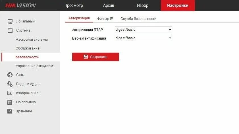239x134 pixels.
Task: Open the Просмотр live view tab
Action: click(x=74, y=5)
